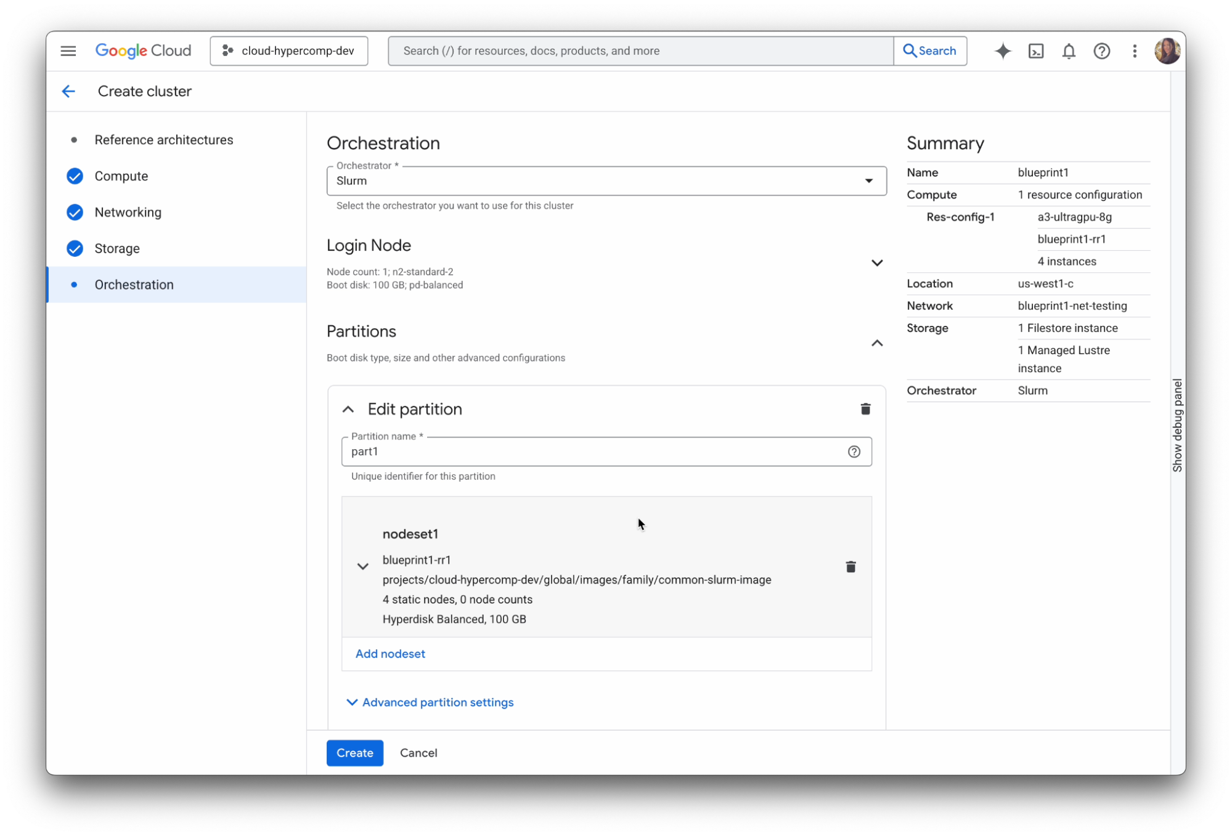Open the help menu
This screenshot has height=836, width=1232.
point(1101,51)
